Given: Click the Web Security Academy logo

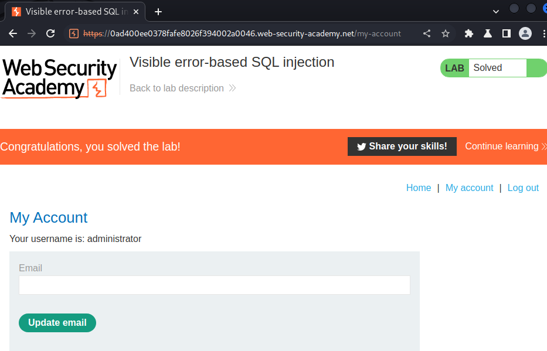Looking at the screenshot, I should point(59,78).
